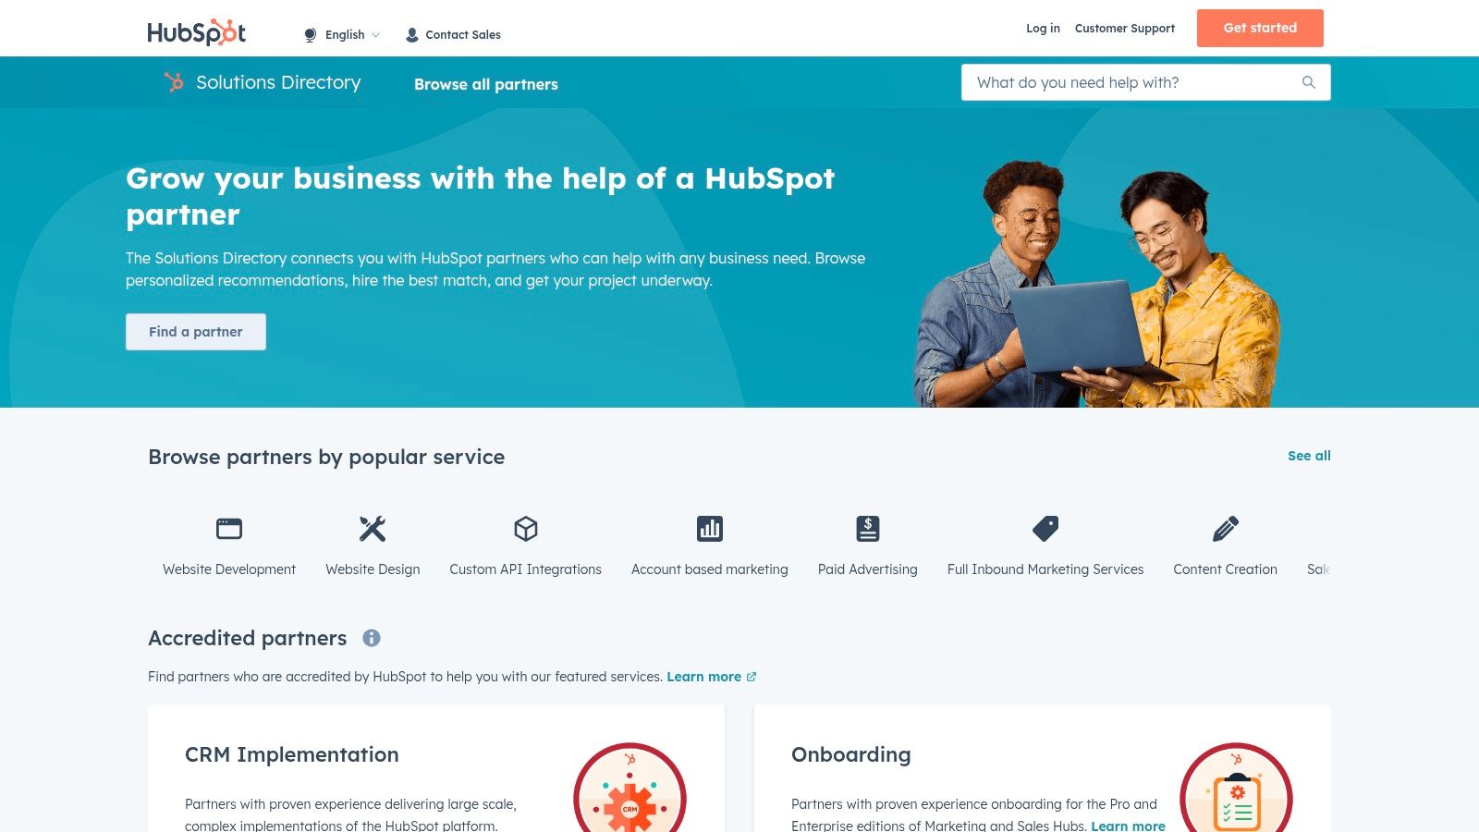Viewport: 1479px width, 832px height.
Task: Open the Contact Sales link
Action: click(454, 35)
